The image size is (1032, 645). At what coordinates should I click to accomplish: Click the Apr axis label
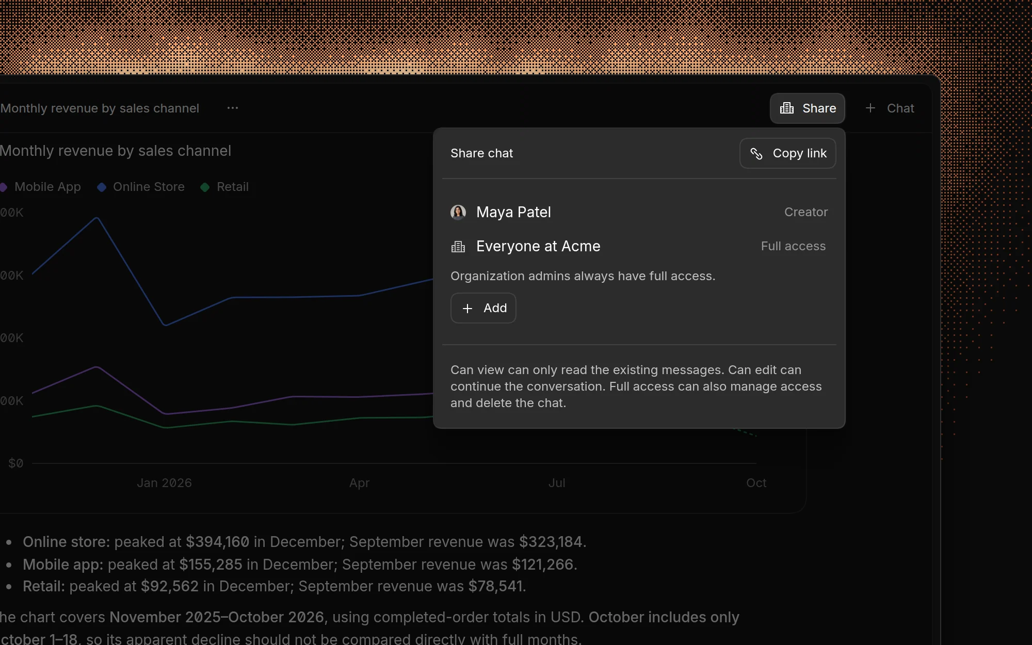[359, 483]
